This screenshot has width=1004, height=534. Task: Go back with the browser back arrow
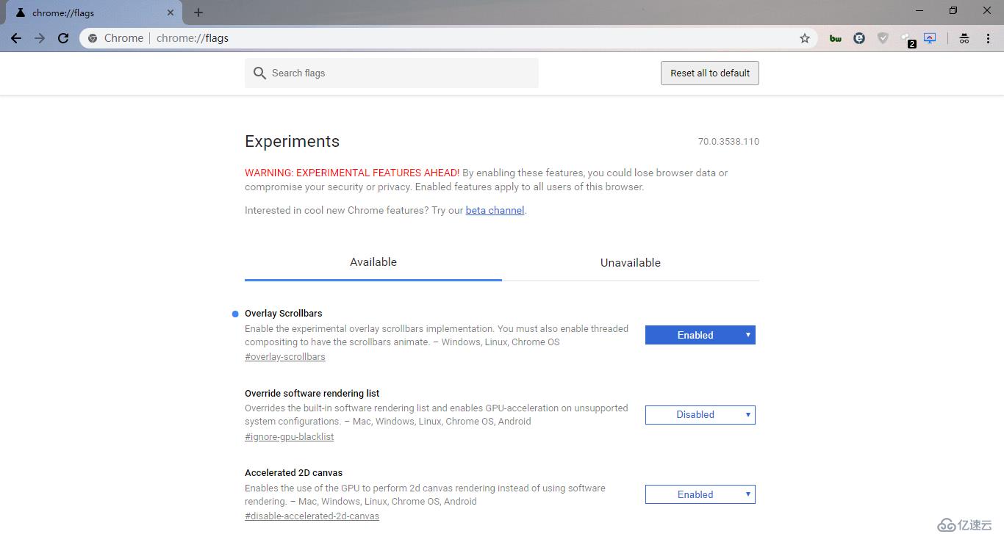[16, 38]
